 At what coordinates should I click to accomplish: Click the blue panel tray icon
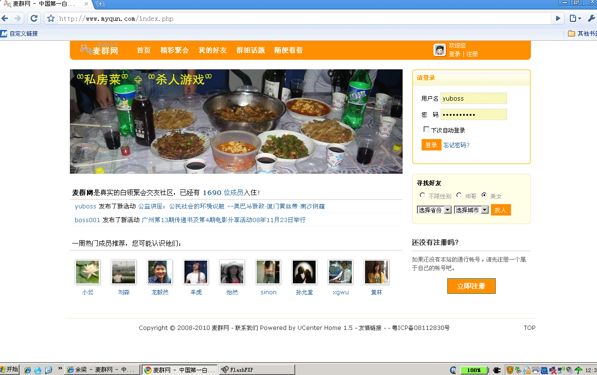544,370
